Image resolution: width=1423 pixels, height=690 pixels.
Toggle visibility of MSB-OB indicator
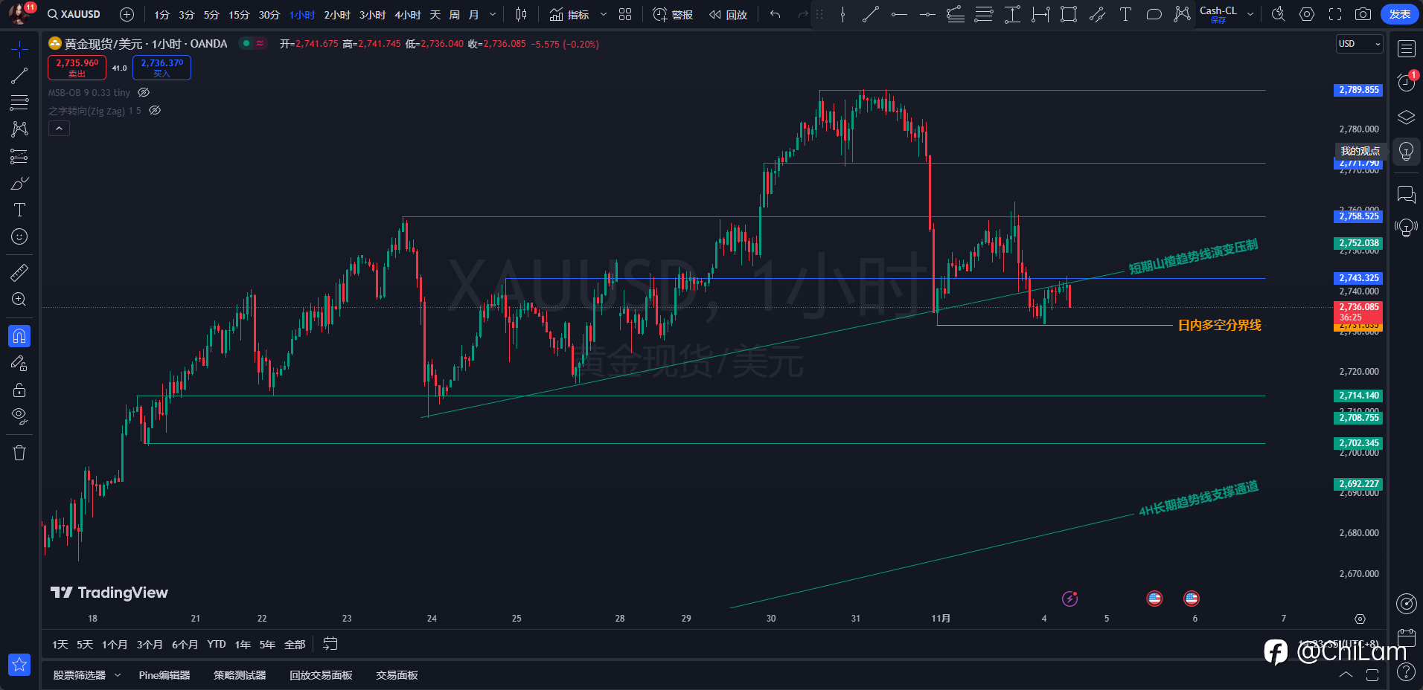(144, 92)
